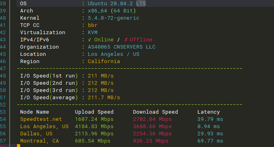Click line number 47 in gutter
Viewport: 274px width, 147px height.
(3, 69)
